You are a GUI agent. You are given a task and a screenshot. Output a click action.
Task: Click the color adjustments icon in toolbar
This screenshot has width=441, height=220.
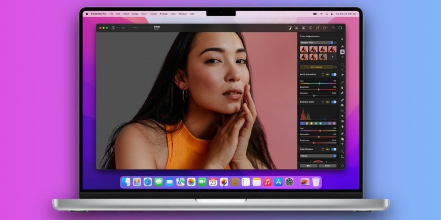290,28
